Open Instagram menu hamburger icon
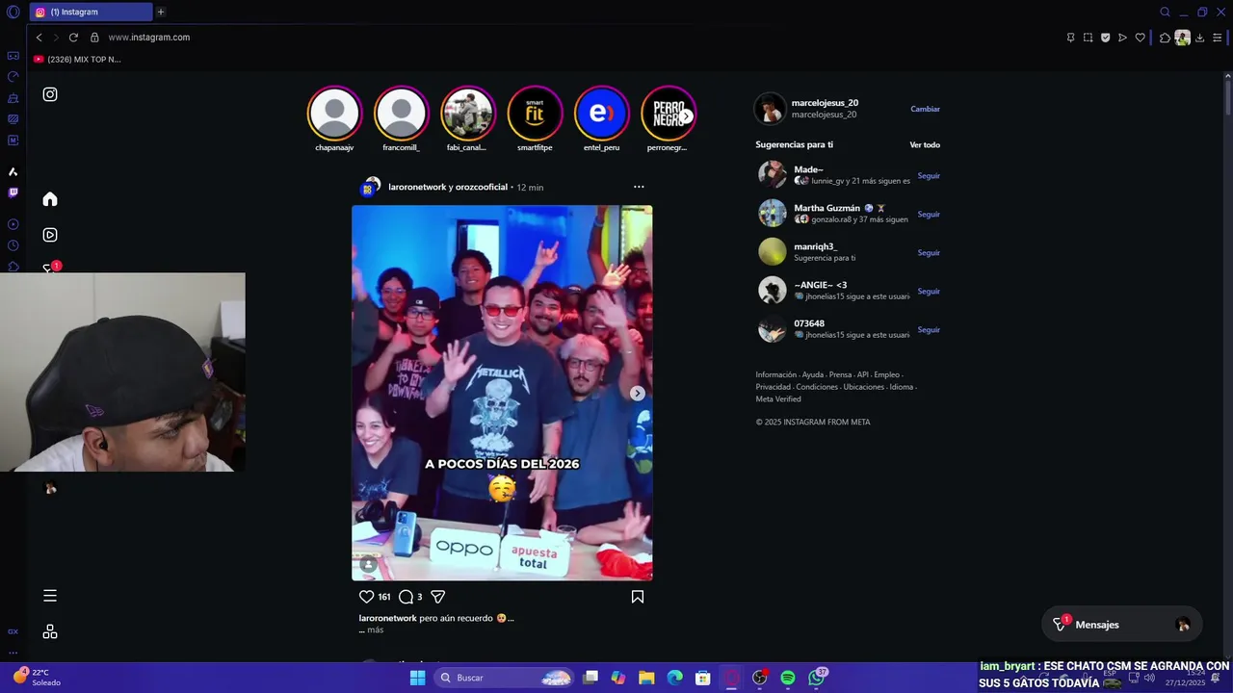 pyautogui.click(x=50, y=596)
